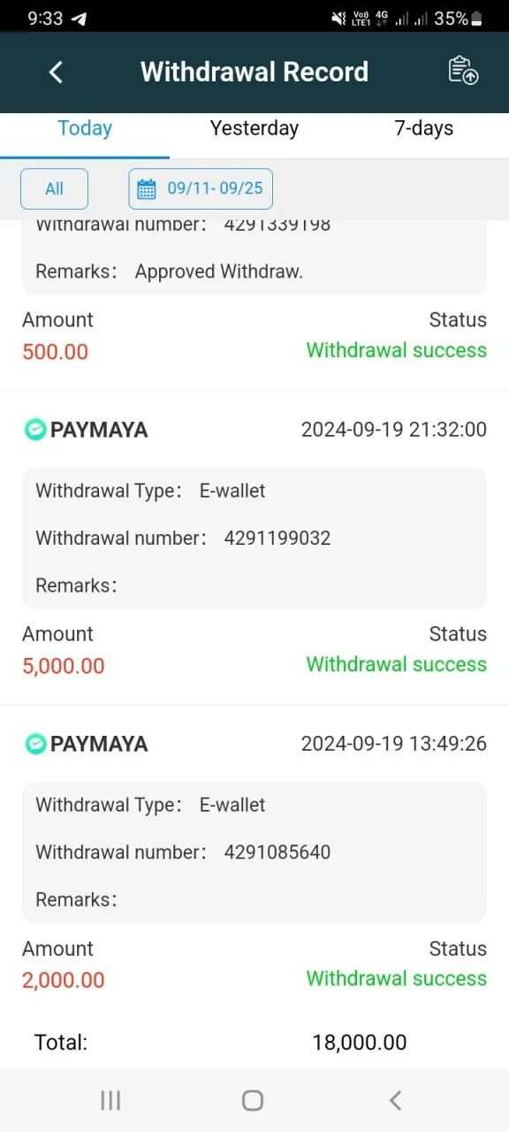
Task: Tap Android recent apps navigation icon
Action: pyautogui.click(x=110, y=1100)
